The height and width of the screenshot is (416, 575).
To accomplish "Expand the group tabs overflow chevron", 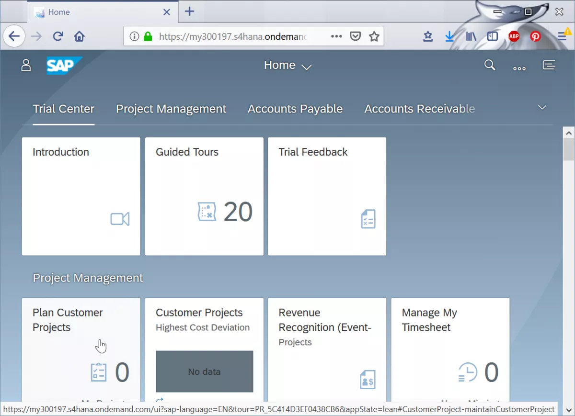I will coord(542,107).
